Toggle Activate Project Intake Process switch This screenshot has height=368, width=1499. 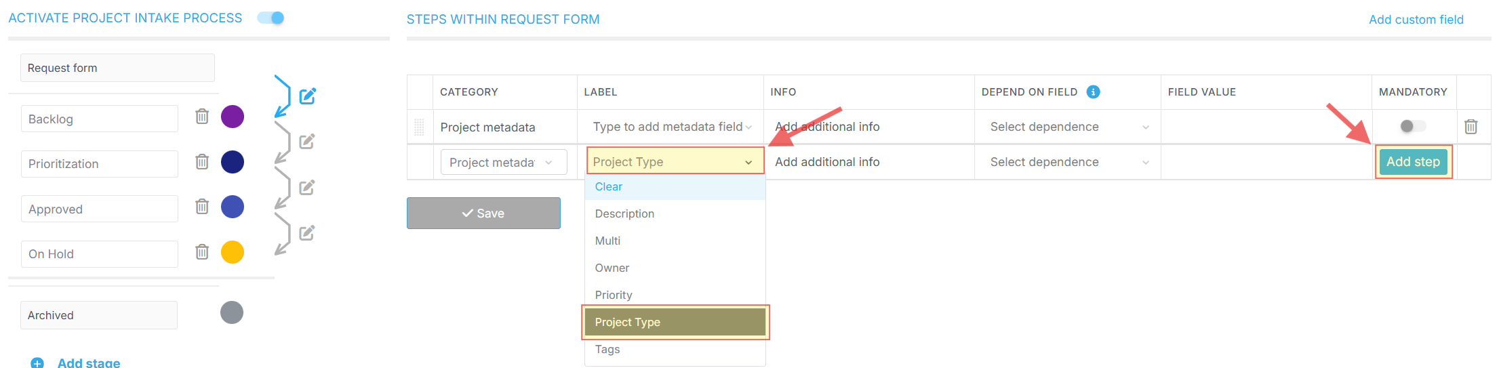coord(271,18)
